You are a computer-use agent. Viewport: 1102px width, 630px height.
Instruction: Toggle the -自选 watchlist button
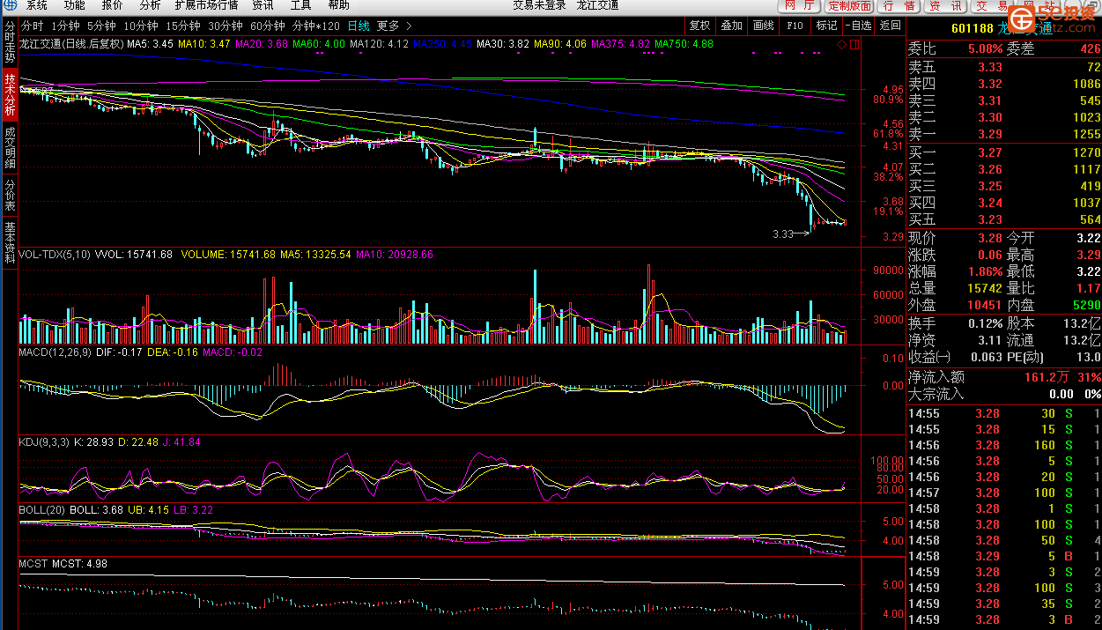858,26
